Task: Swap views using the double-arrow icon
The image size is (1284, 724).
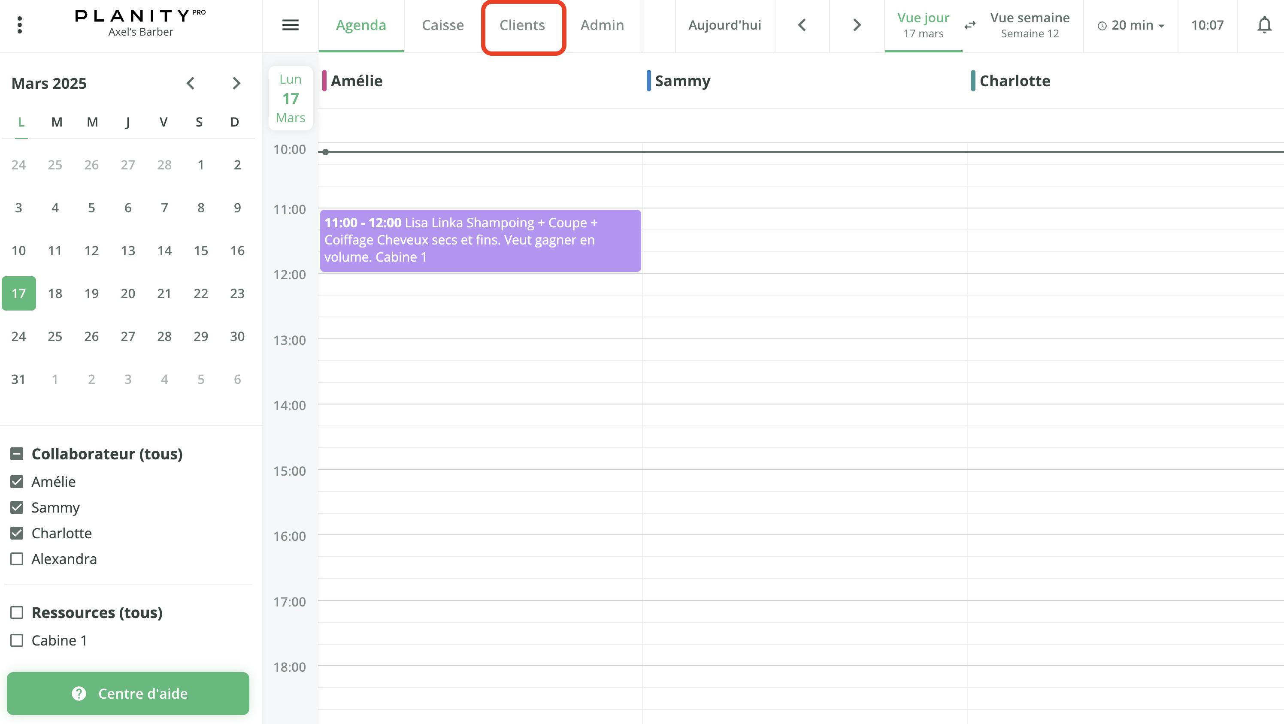Action: pyautogui.click(x=970, y=25)
